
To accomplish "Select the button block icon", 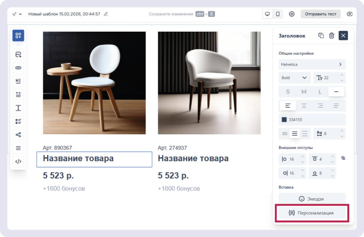I will click(x=18, y=68).
